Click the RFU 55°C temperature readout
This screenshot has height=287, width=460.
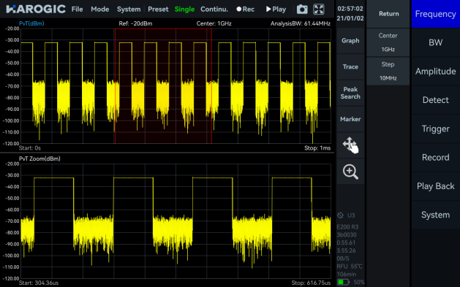click(x=350, y=267)
